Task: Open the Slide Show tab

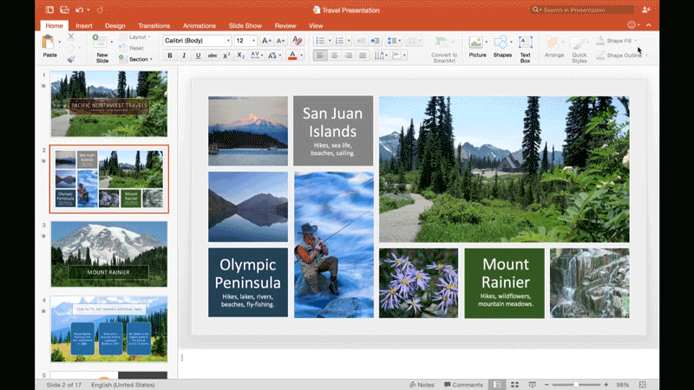Action: [247, 26]
